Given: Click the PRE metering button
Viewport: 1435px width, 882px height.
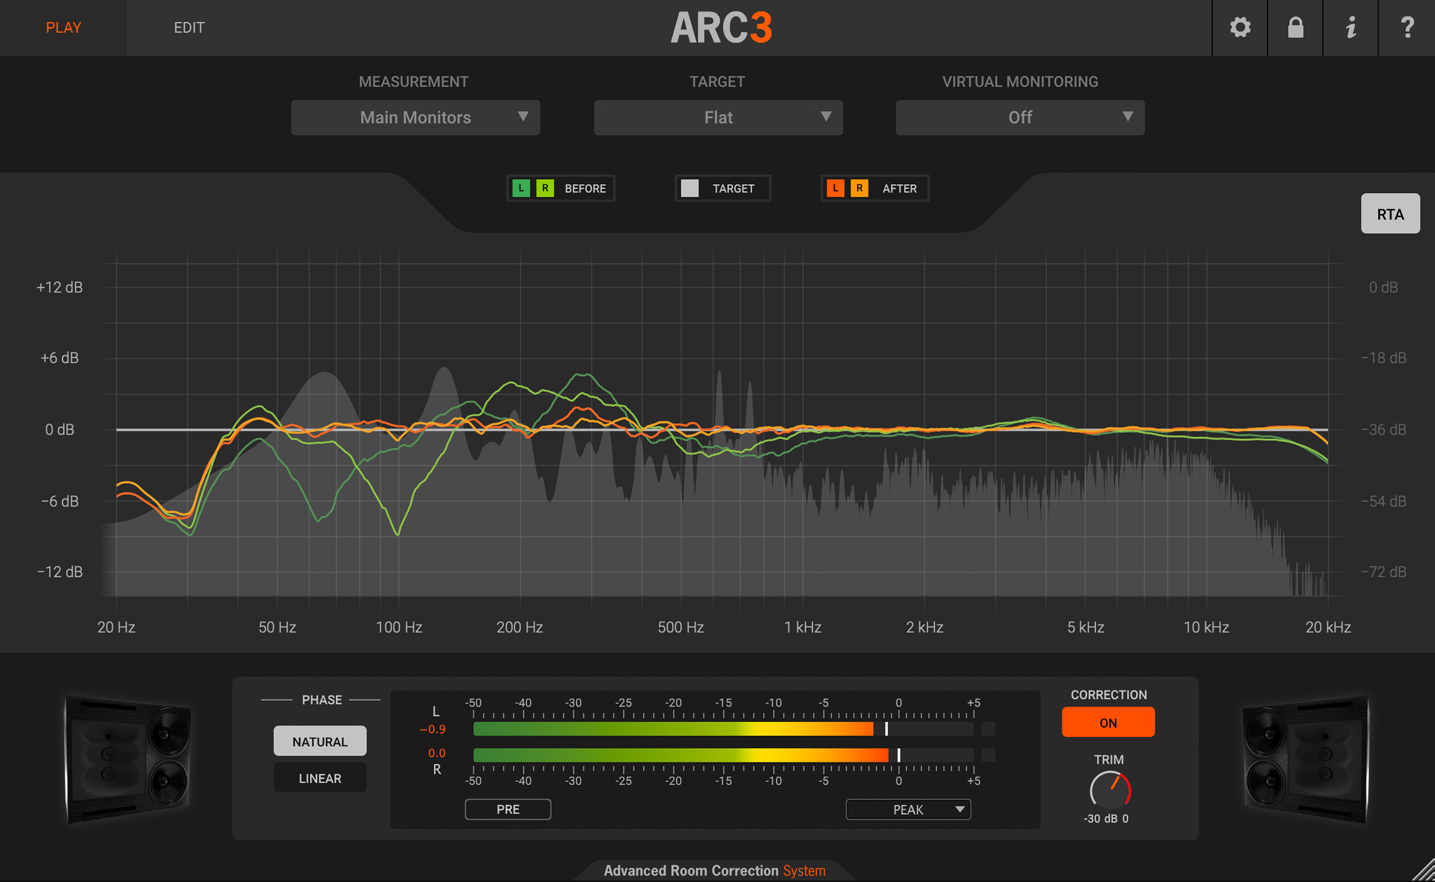Looking at the screenshot, I should point(507,809).
